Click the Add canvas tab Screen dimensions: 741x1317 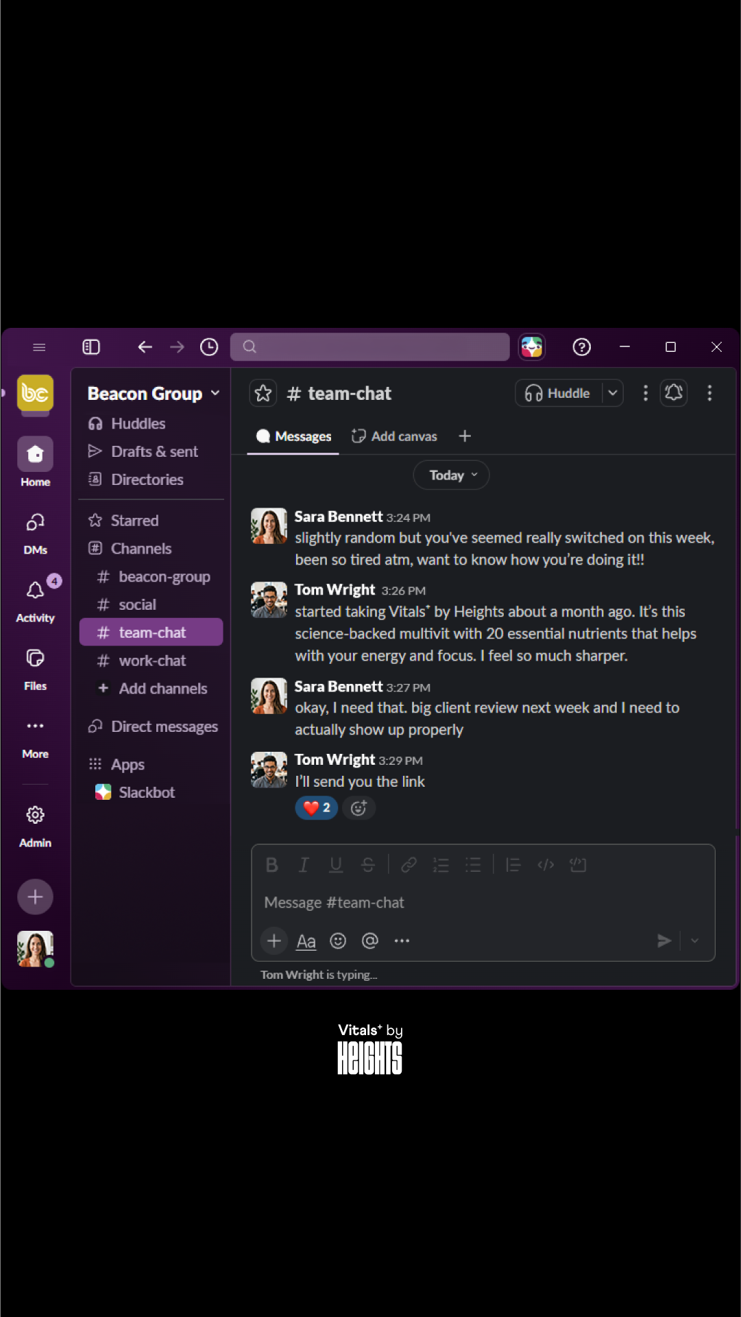(x=394, y=436)
